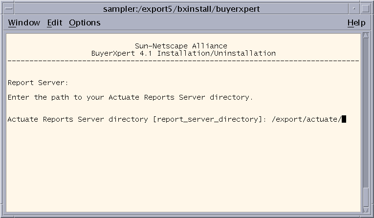Click the scrollbar up arrow
Image resolution: width=374 pixels, height=218 pixels.
366,36
